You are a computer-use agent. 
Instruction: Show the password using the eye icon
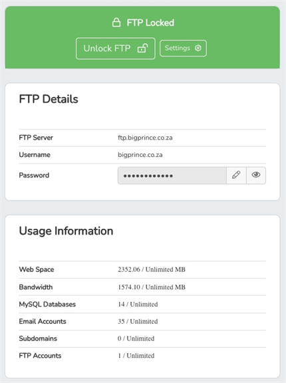pos(256,175)
